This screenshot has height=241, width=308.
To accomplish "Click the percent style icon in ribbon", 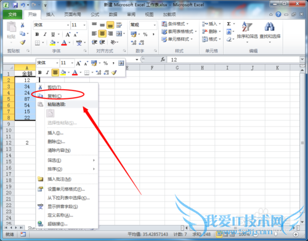I will pos(145,34).
